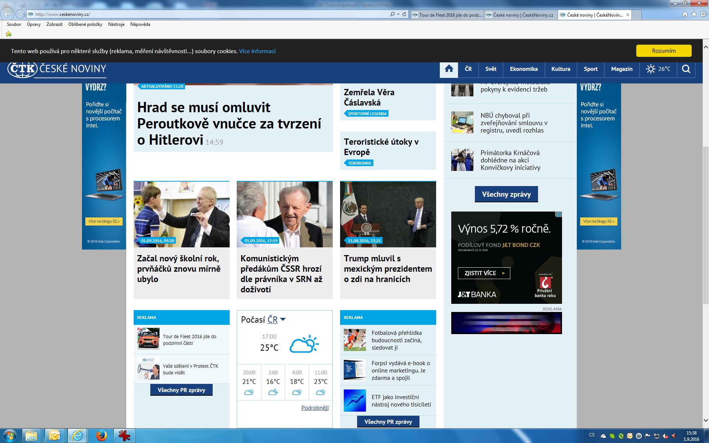This screenshot has height=443, width=709.
Task: Click the 2:00 night weather icon
Action: tap(273, 392)
